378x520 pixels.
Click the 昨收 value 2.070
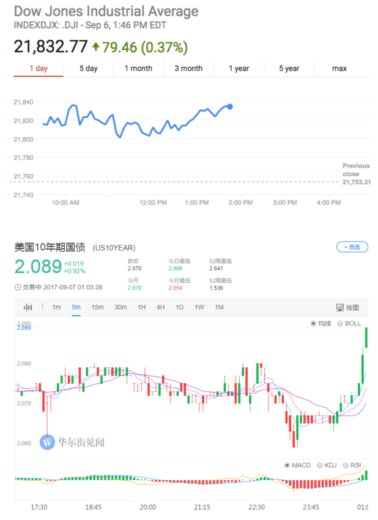tap(135, 269)
